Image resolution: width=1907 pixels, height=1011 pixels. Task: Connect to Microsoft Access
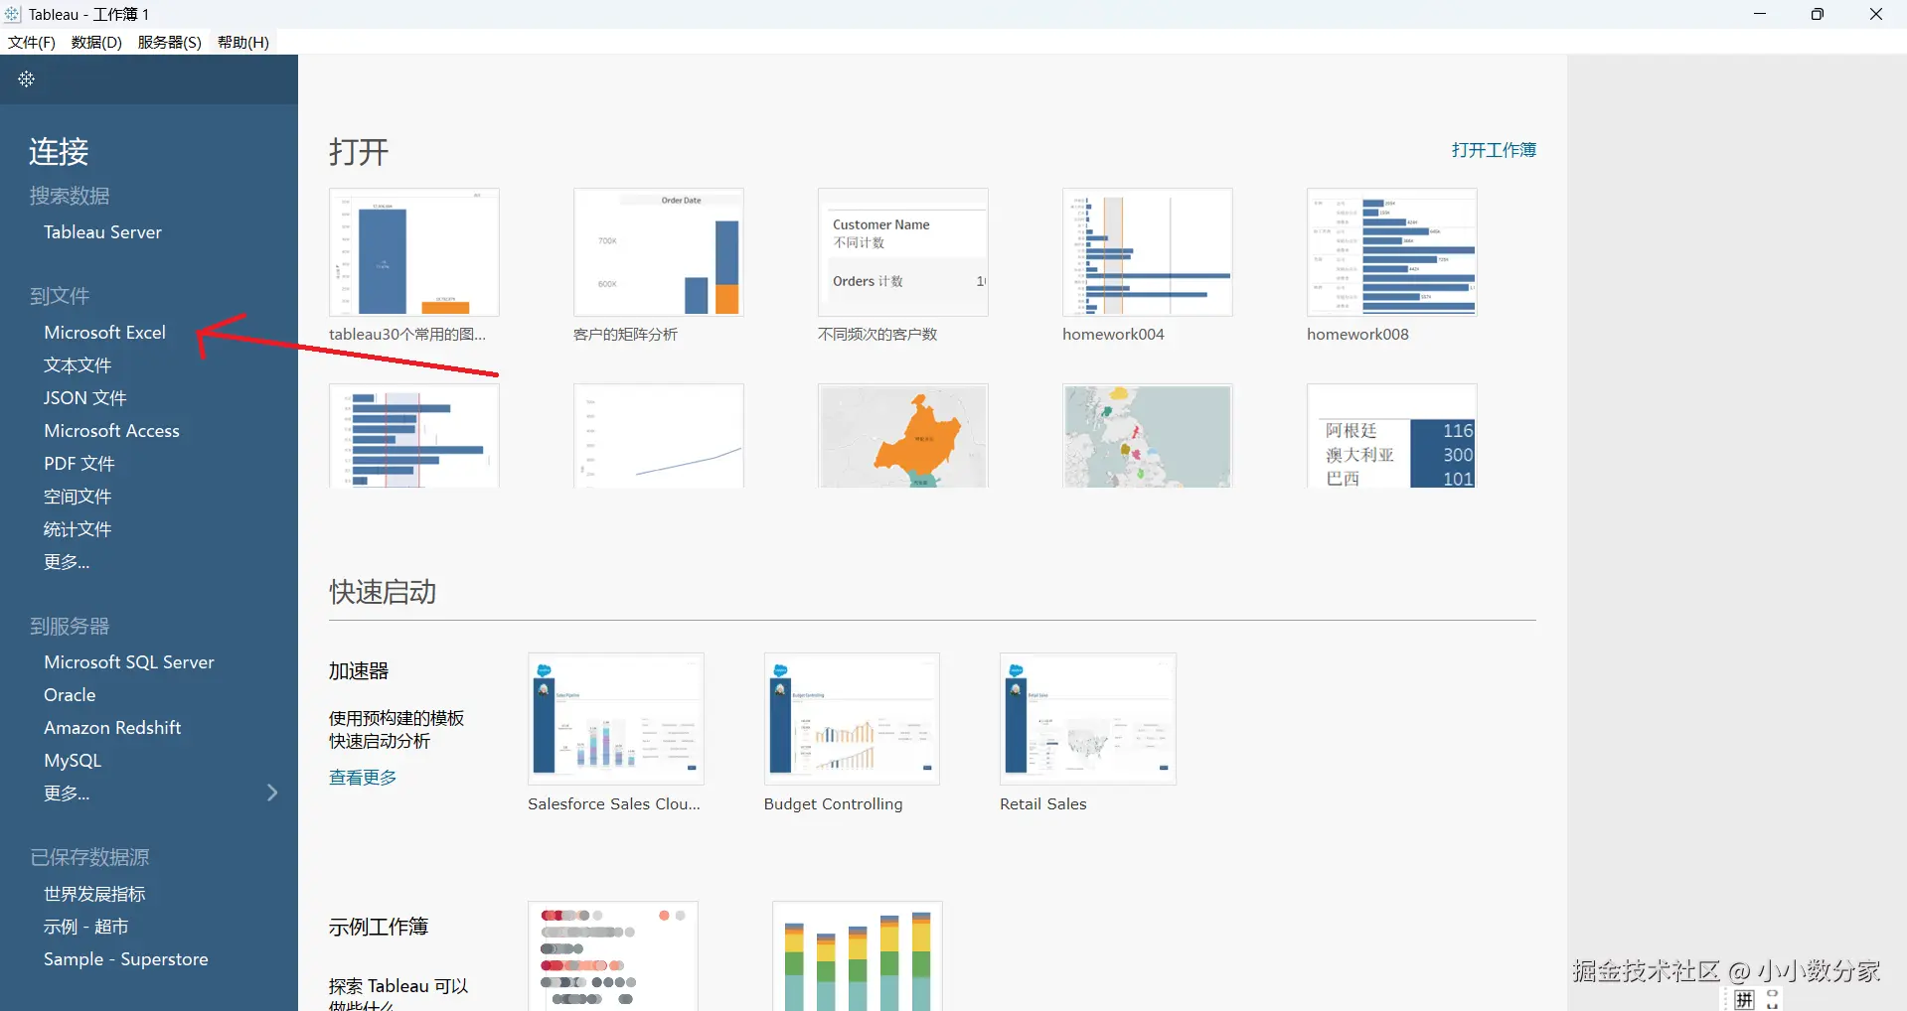coord(111,431)
